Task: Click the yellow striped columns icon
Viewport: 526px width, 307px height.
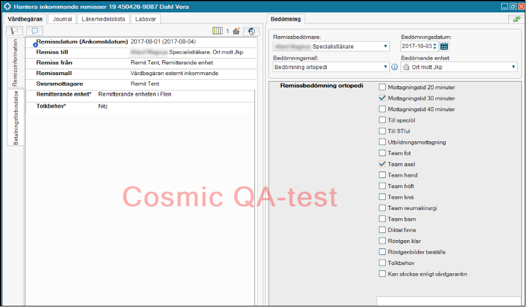Action: pyautogui.click(x=217, y=31)
